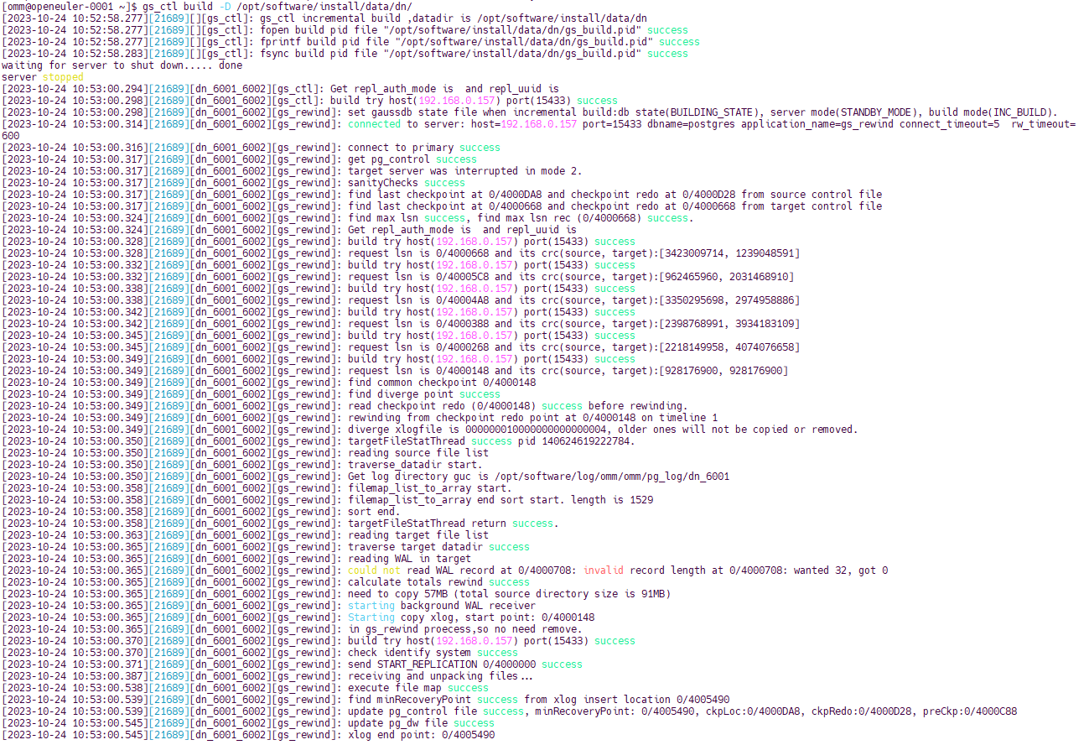
Task: Click the 'request lsn is 0/4000388' line
Action: (401, 323)
